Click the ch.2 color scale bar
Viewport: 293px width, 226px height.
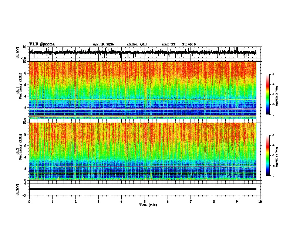tap(267, 155)
